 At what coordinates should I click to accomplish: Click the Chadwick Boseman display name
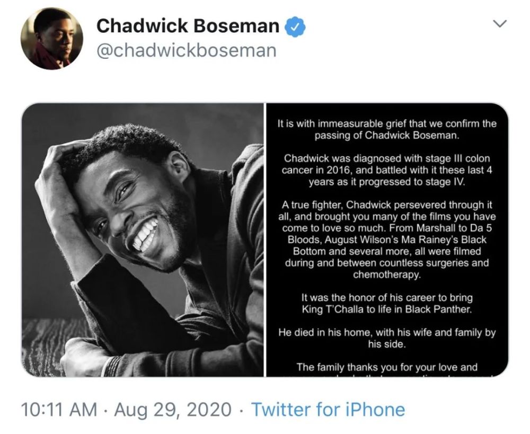click(x=188, y=25)
